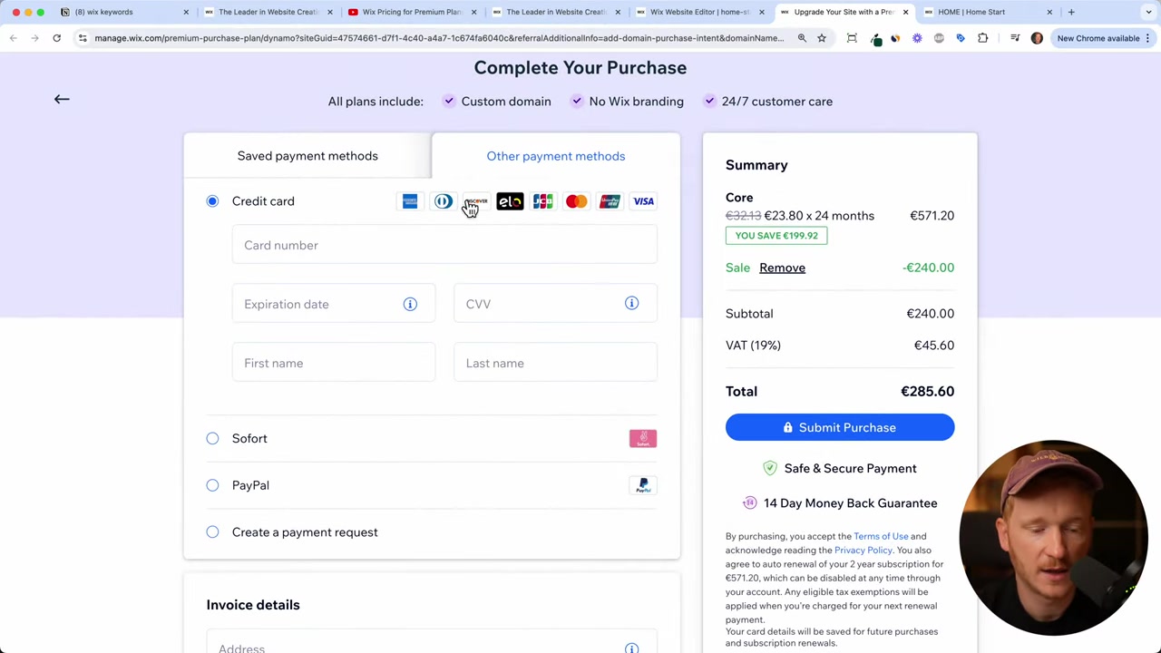Screen dimensions: 1161x653
Task: Select Create a payment request option
Action: click(212, 532)
